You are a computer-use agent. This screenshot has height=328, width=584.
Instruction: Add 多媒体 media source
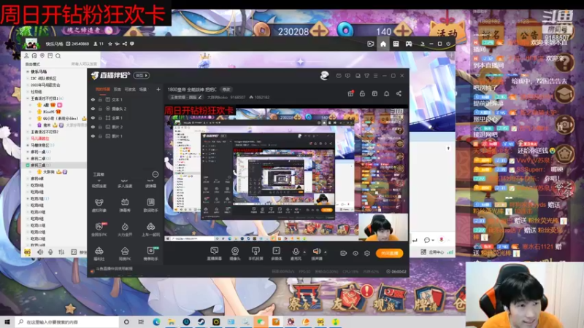tap(277, 254)
